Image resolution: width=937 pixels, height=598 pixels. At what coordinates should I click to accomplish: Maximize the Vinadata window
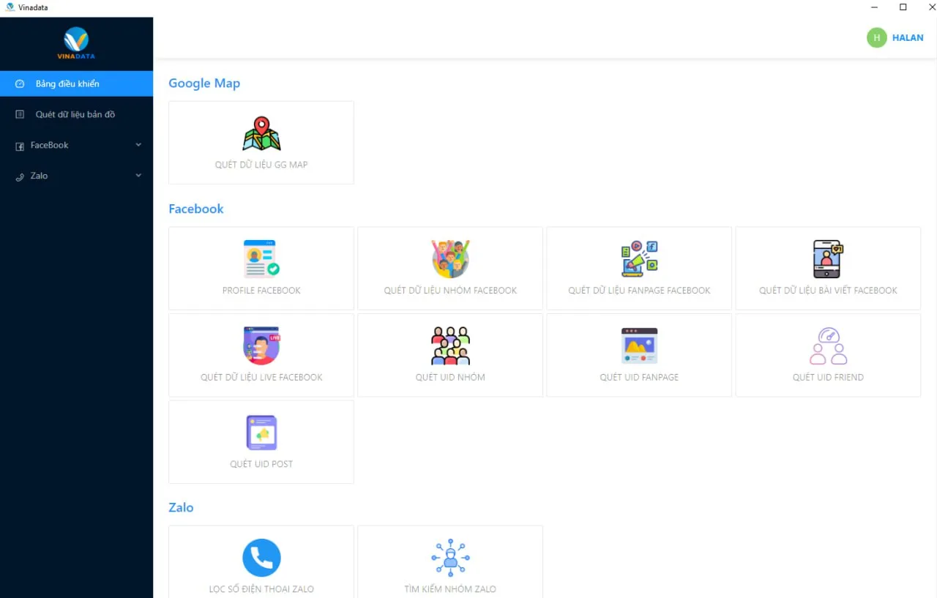(x=903, y=7)
